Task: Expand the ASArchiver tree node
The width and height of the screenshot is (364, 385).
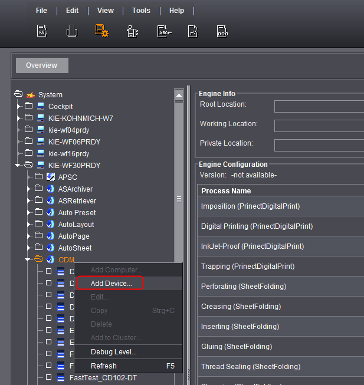Action: [x=28, y=189]
